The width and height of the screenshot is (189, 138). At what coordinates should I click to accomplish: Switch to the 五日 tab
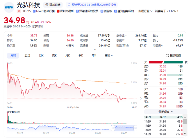tap(27, 56)
